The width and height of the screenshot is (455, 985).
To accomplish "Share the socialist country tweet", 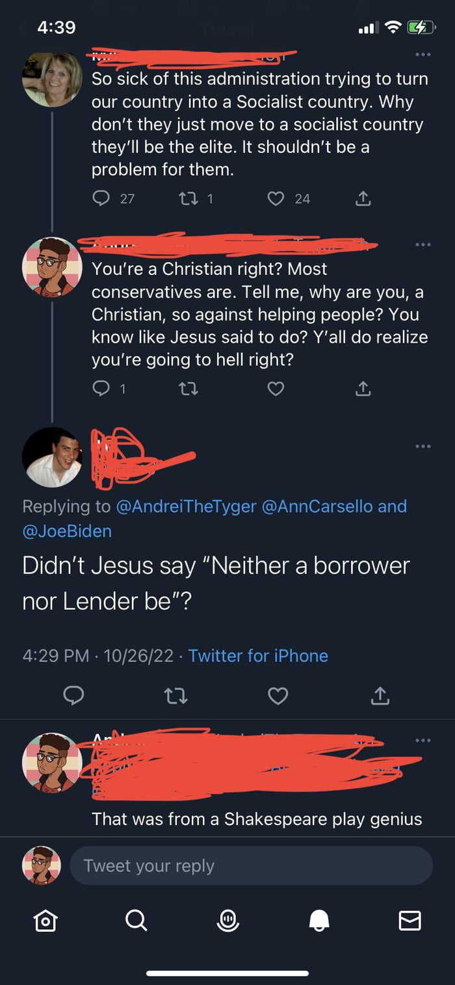I will 363,198.
